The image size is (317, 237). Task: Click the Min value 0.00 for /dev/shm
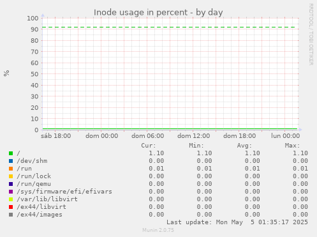point(204,161)
